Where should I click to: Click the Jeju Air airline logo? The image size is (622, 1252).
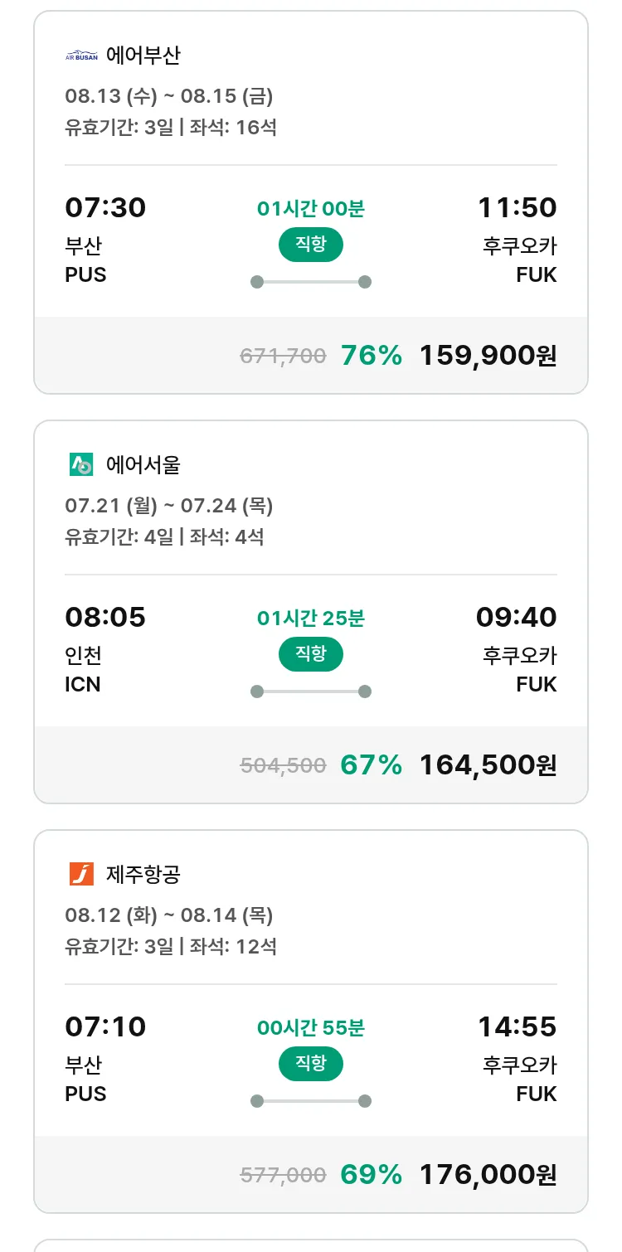[x=81, y=874]
